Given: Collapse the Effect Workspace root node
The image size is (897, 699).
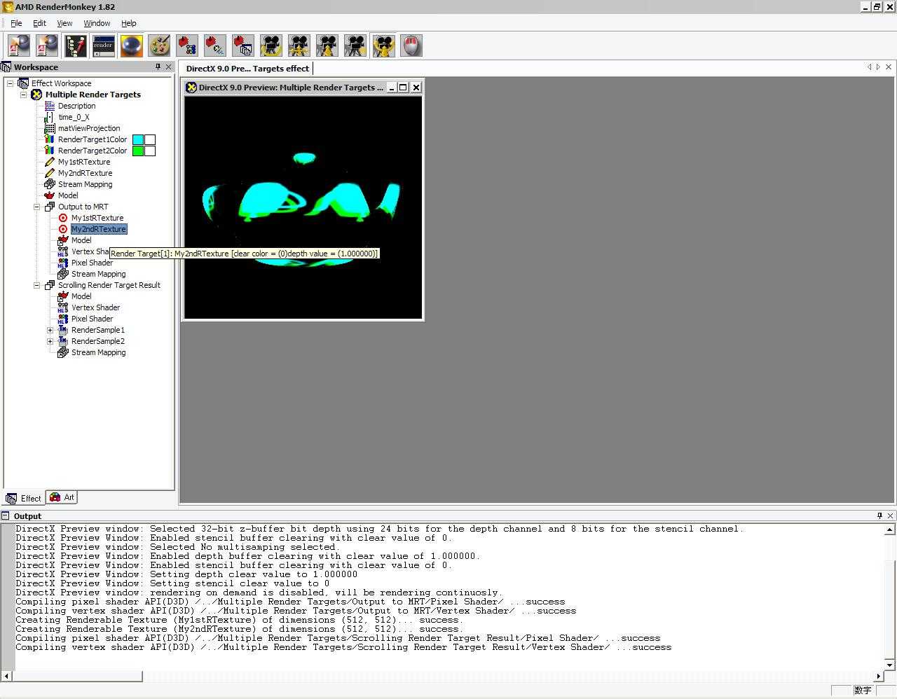Looking at the screenshot, I should tap(11, 83).
